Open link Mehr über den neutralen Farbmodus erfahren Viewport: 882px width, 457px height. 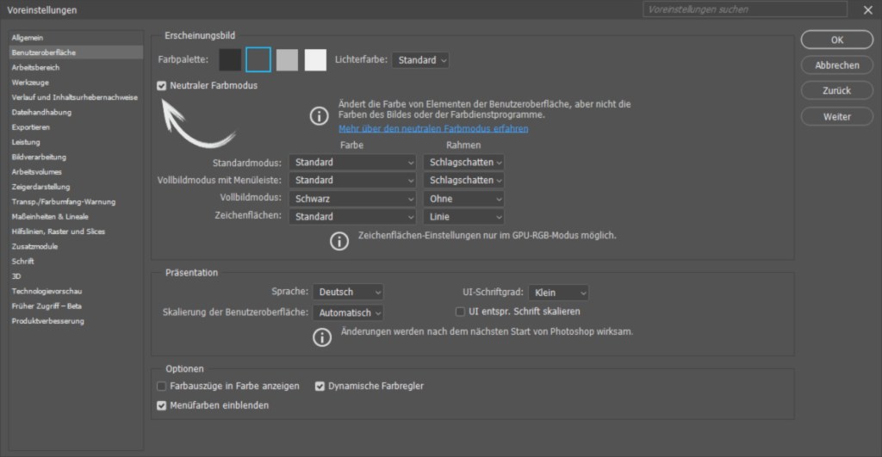click(433, 128)
